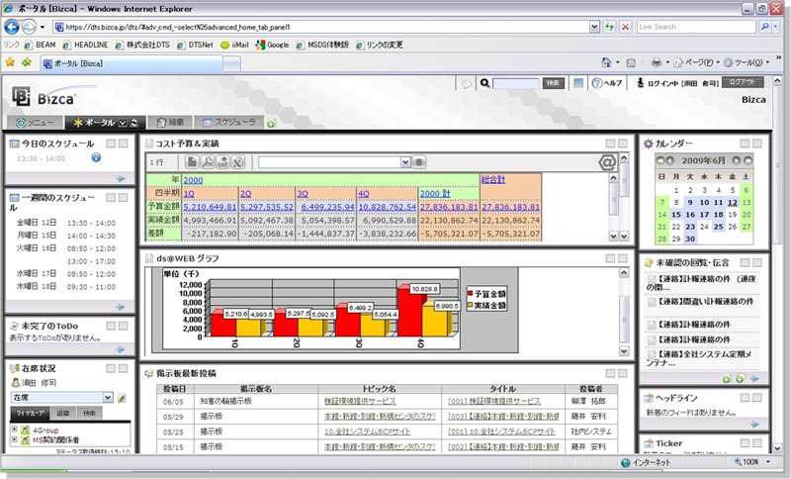The image size is (791, 479).
Task: Click the 実績金額 yellow legend swatch
Action: click(471, 306)
